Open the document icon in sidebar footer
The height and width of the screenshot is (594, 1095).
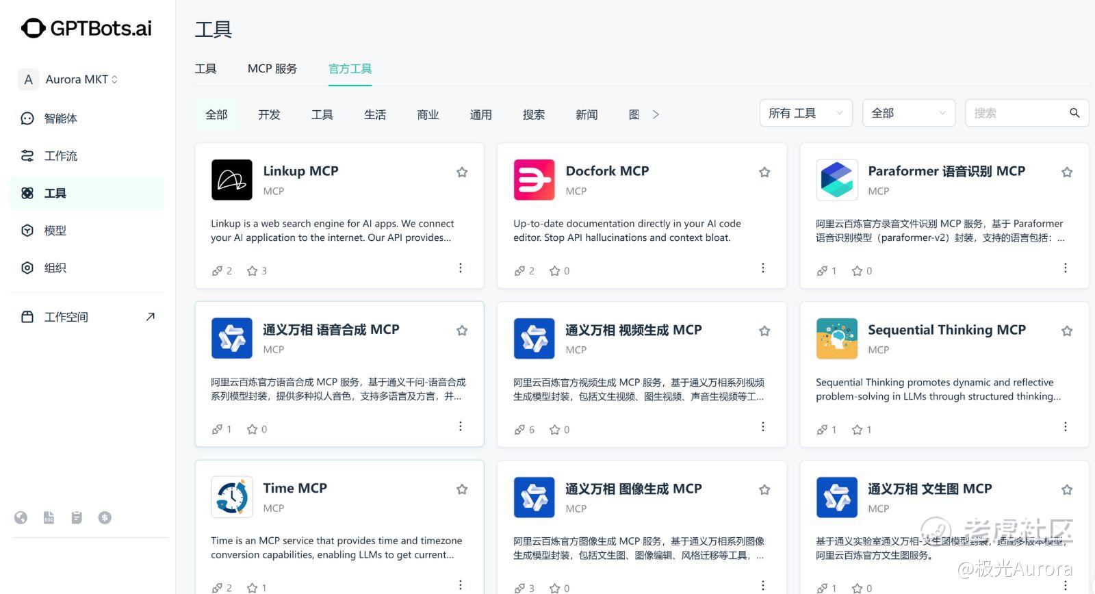49,517
